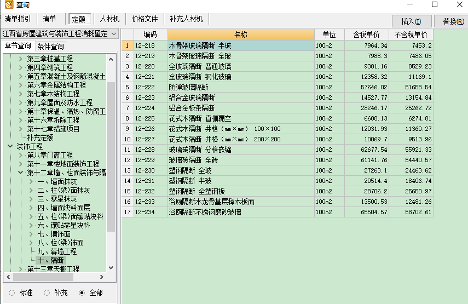Click the app icon in title bar

point(9,4)
